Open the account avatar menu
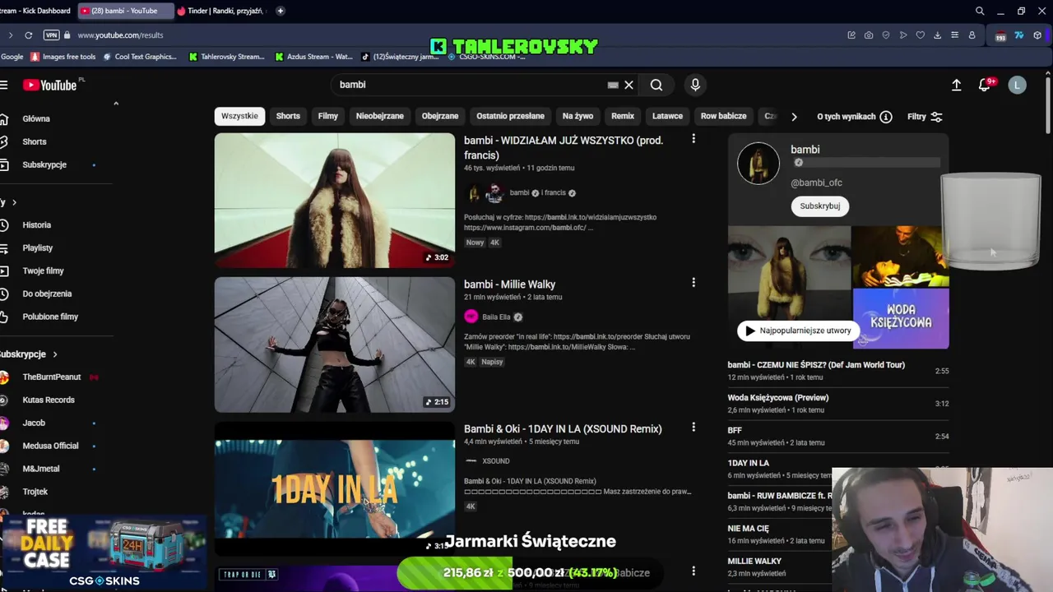The image size is (1053, 592). pos(1018,85)
